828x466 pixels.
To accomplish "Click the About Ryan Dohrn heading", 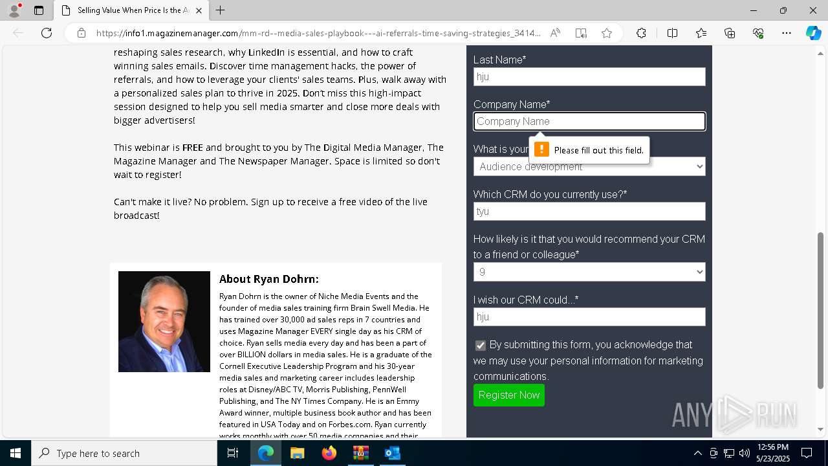I will tap(268, 279).
